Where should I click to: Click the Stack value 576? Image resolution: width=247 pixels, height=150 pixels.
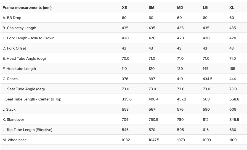coord(180,110)
